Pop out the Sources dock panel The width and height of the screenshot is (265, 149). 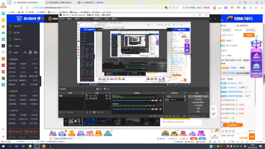pyautogui.click(x=110, y=93)
